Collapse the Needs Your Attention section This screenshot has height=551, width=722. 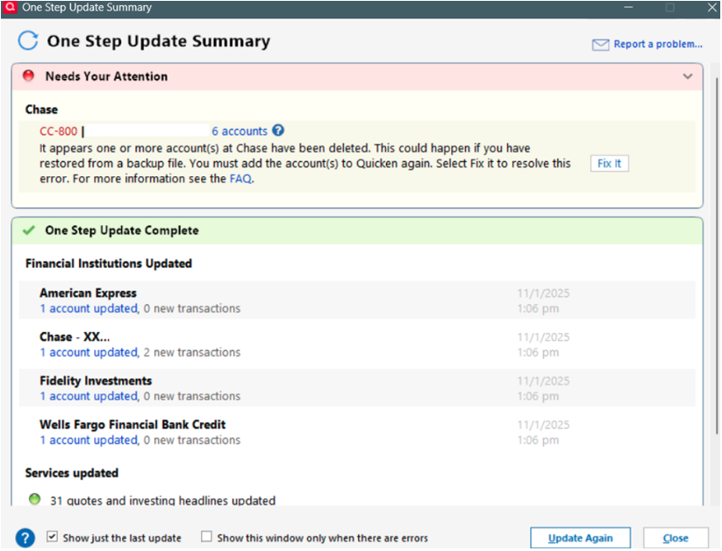pyautogui.click(x=688, y=76)
